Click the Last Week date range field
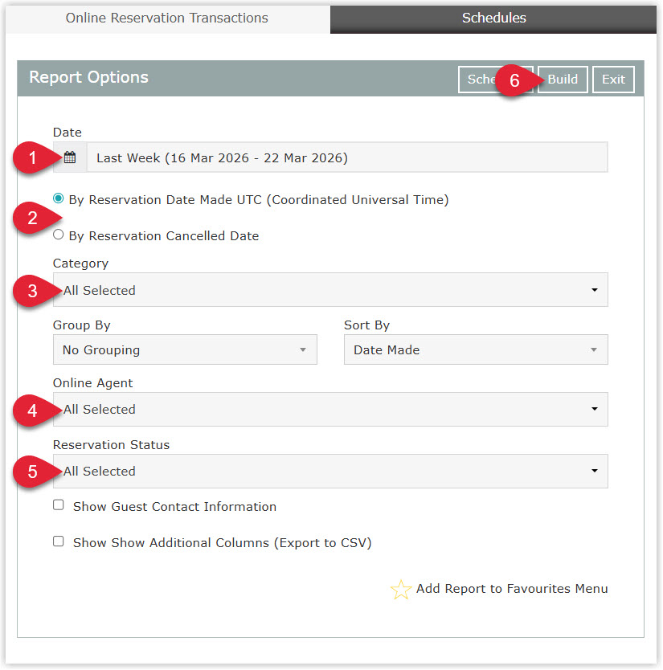Image resolution: width=663 pixels, height=670 pixels. 347,157
